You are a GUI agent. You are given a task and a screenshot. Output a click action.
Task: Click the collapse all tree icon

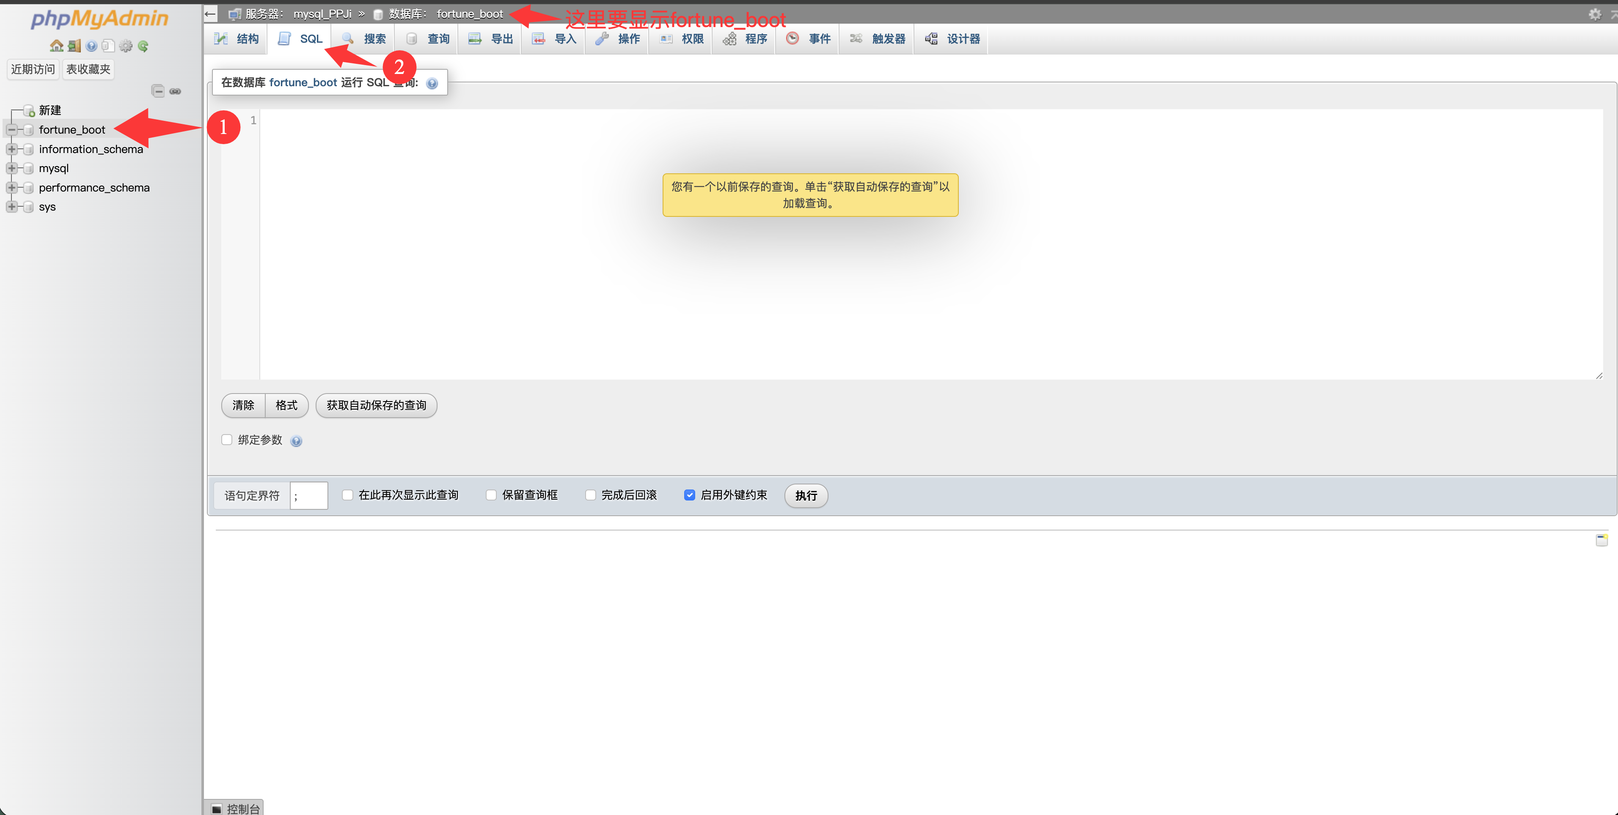(x=158, y=91)
